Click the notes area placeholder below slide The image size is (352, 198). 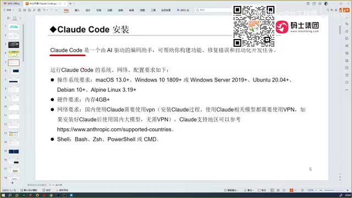pyautogui.click(x=37, y=185)
